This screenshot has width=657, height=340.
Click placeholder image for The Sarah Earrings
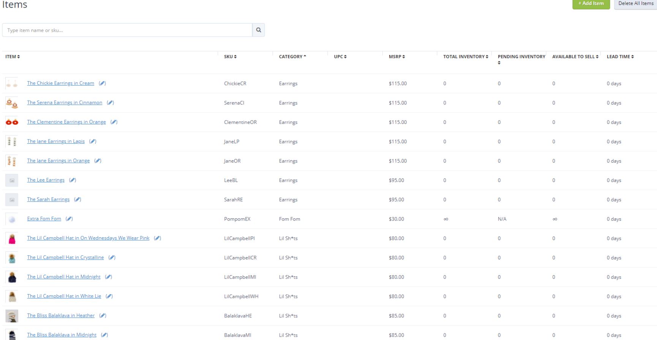pyautogui.click(x=12, y=199)
